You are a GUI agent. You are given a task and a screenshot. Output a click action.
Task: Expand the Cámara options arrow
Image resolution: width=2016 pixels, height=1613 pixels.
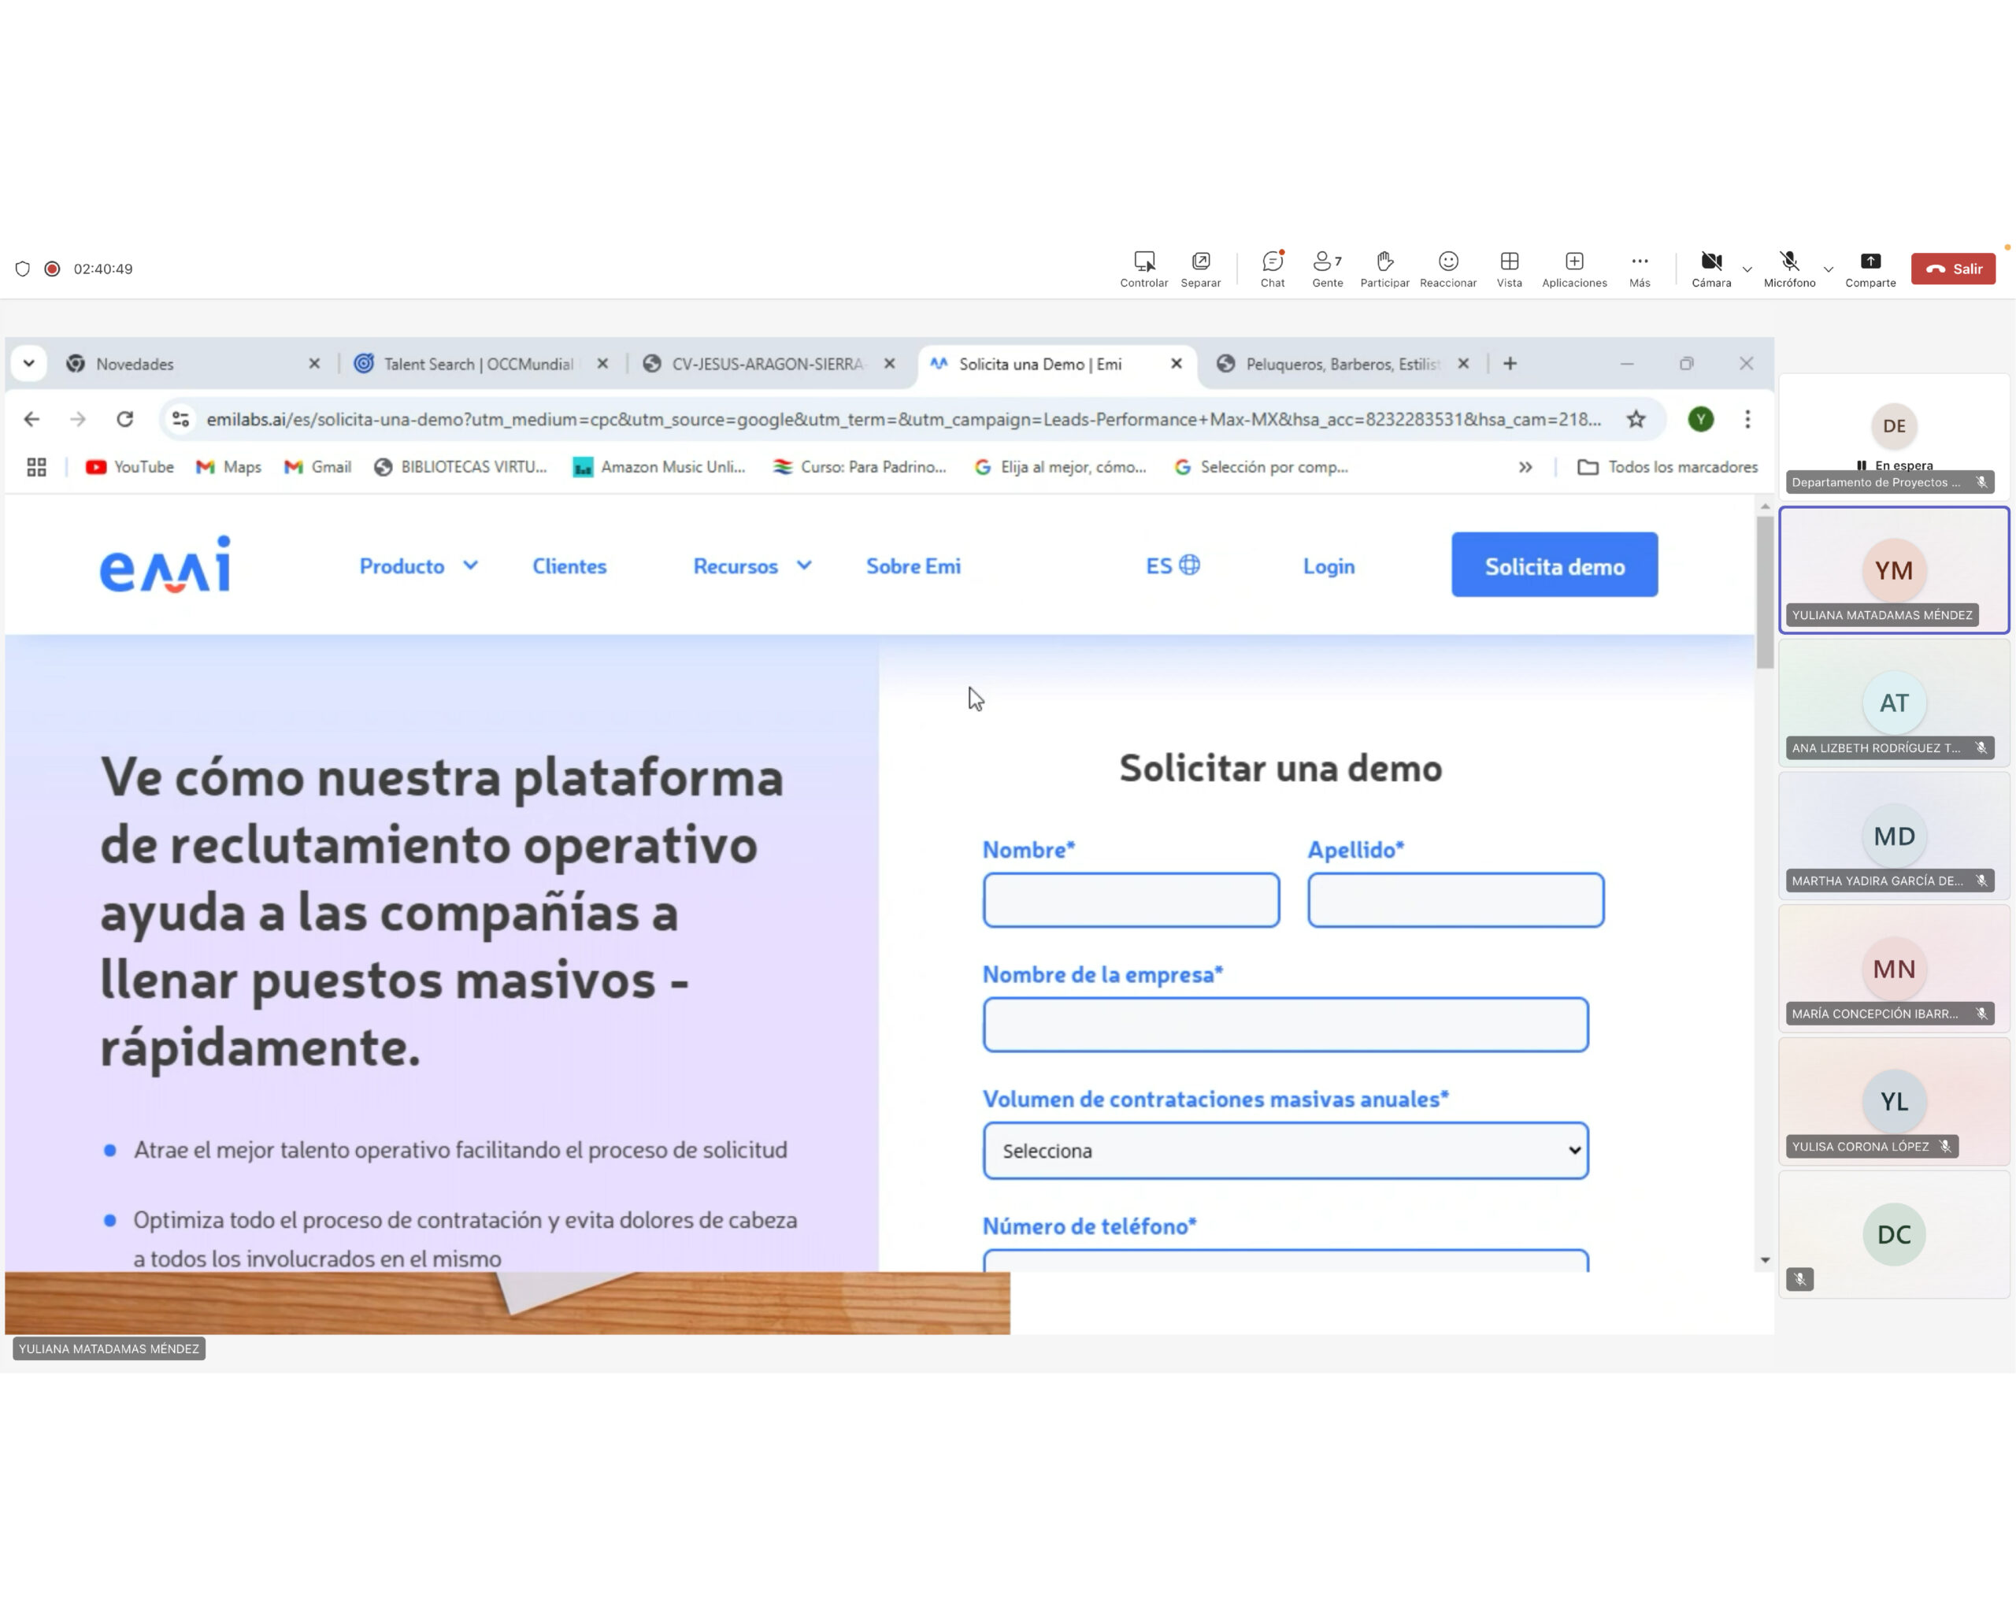(1747, 269)
